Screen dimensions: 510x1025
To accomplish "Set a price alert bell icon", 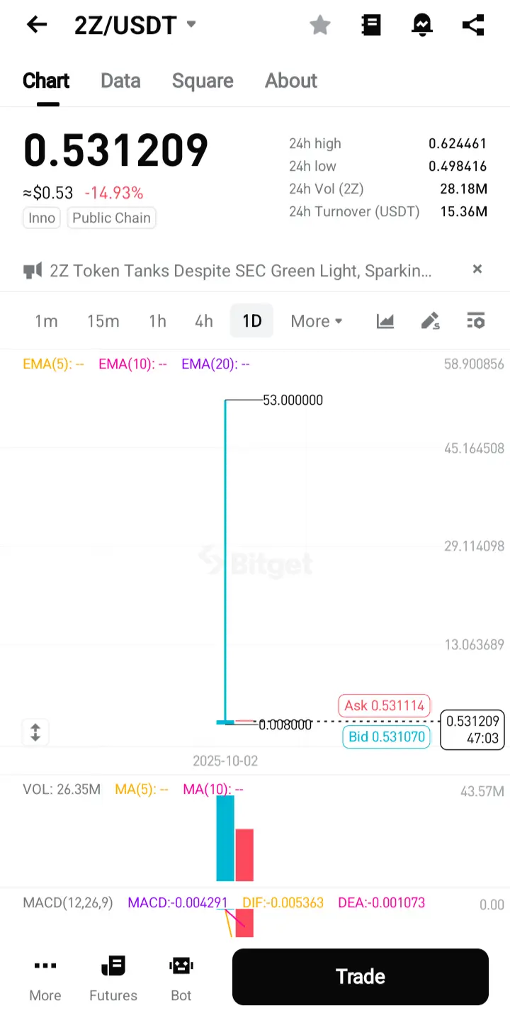I will coord(422,26).
